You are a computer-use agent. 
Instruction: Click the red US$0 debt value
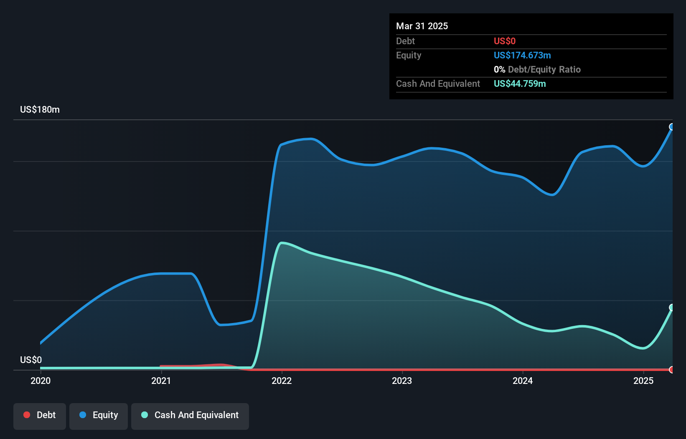[505, 41]
